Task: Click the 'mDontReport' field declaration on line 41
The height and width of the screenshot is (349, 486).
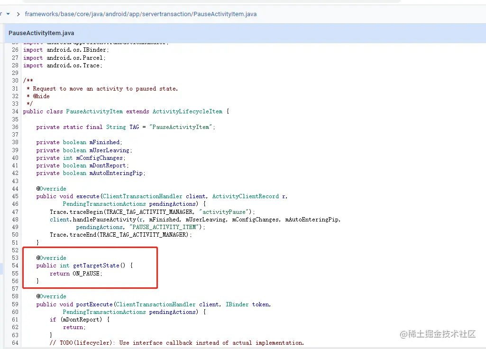Action: (108, 165)
